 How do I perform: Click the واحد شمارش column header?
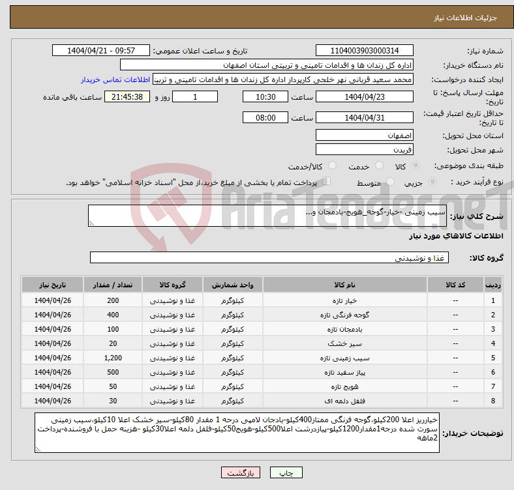pyautogui.click(x=232, y=285)
